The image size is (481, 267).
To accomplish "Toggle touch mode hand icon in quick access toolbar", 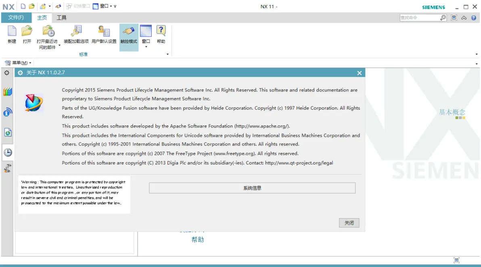I will tap(58, 6).
